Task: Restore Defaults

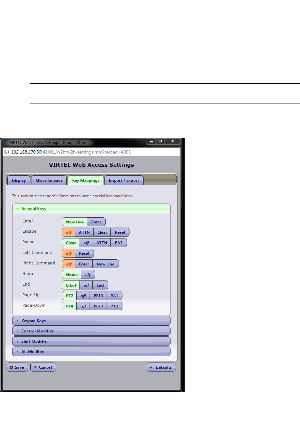Action: [161, 367]
